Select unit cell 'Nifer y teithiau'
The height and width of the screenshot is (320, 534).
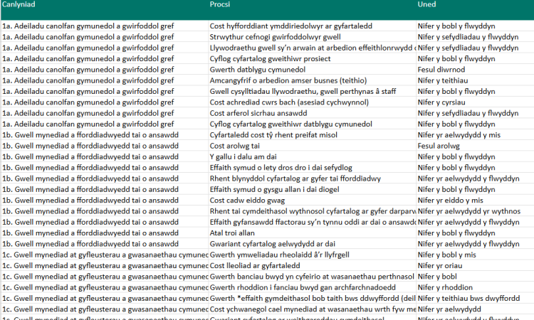pyautogui.click(x=475, y=80)
